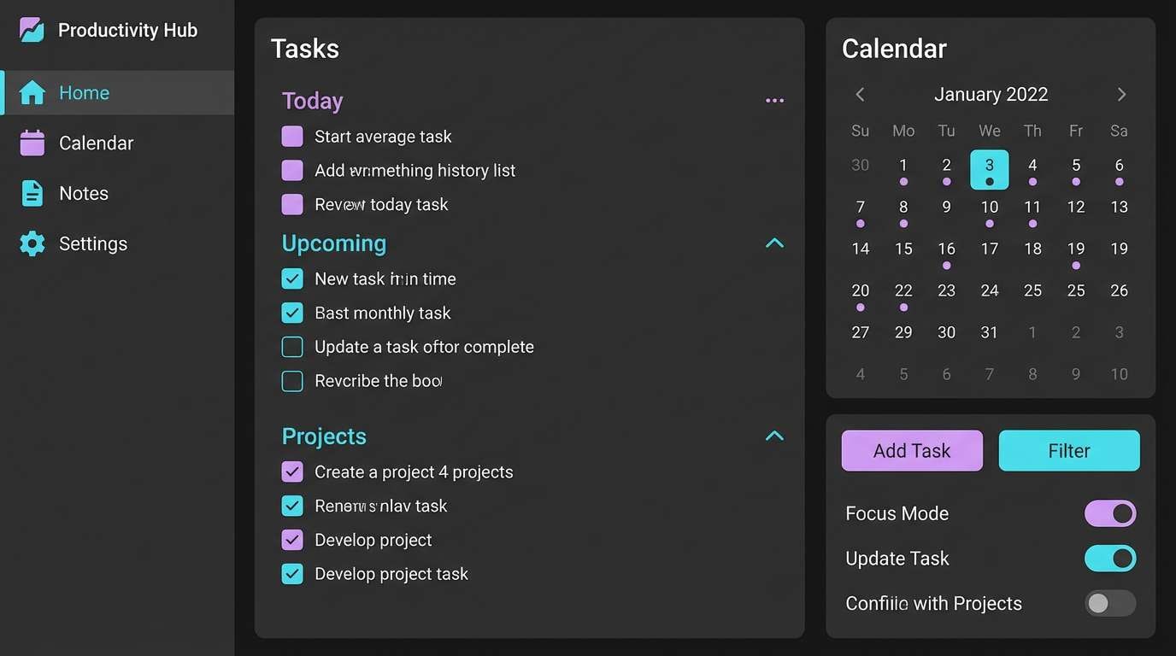Click the Filter button
Viewport: 1176px width, 656px height.
pos(1069,450)
